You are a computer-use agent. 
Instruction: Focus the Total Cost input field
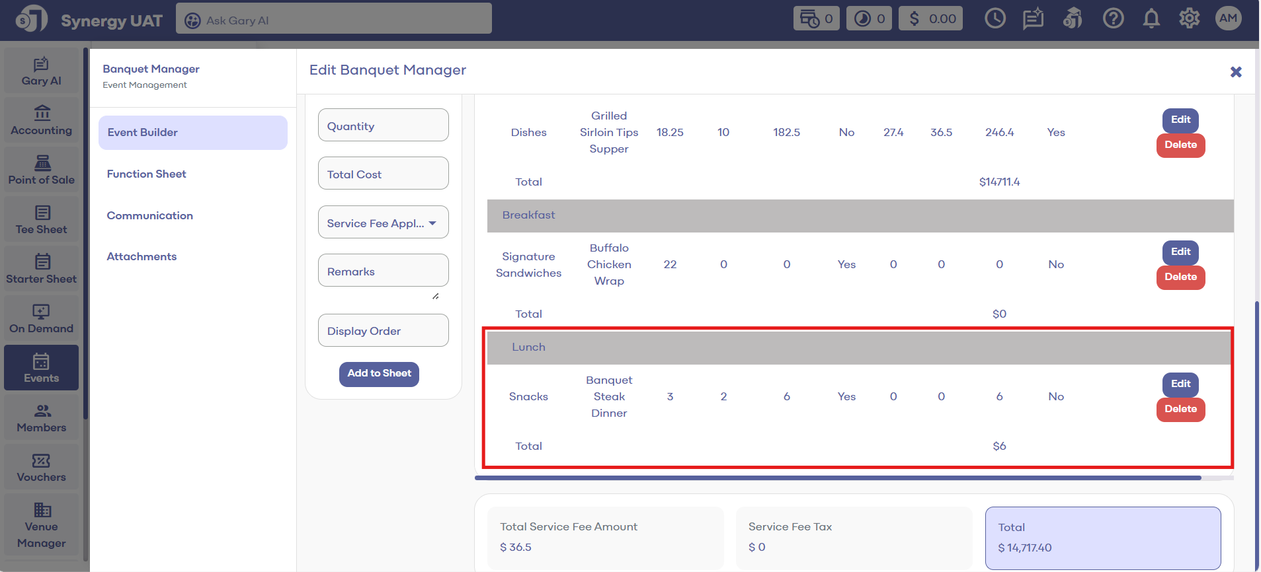coord(383,174)
